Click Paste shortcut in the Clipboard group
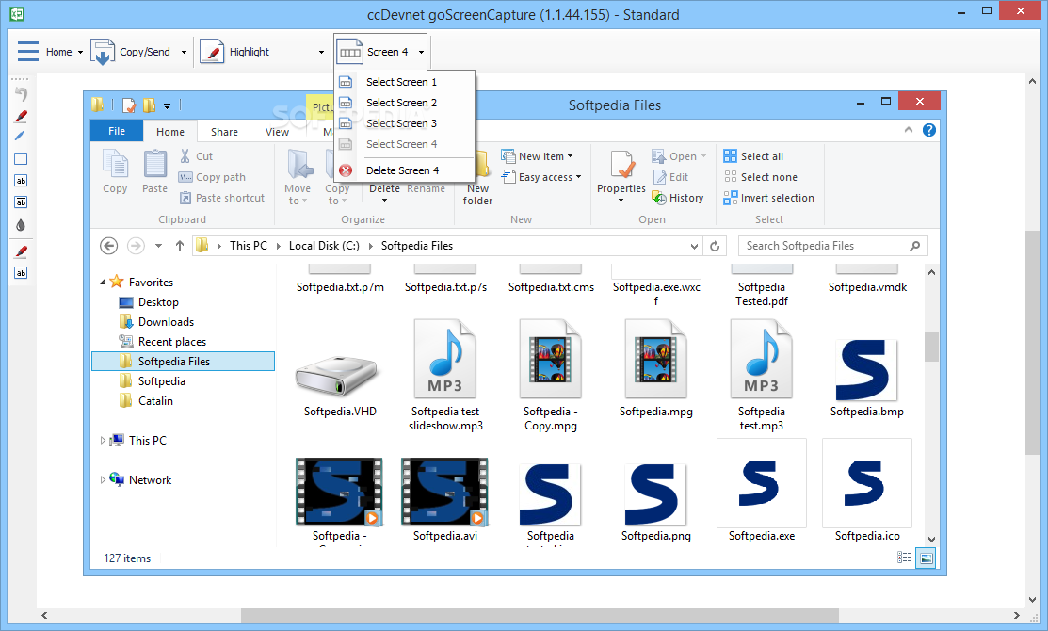This screenshot has width=1048, height=631. click(x=222, y=198)
